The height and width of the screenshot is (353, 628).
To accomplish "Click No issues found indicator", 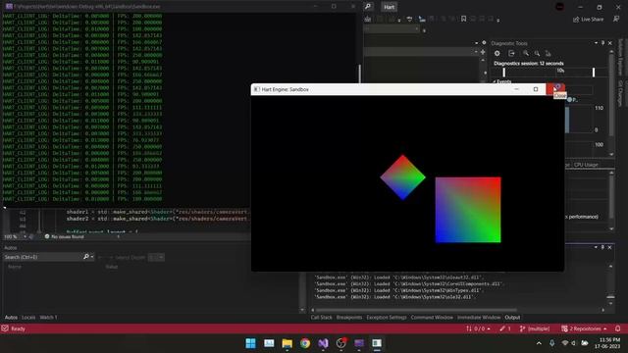I will coord(64,237).
